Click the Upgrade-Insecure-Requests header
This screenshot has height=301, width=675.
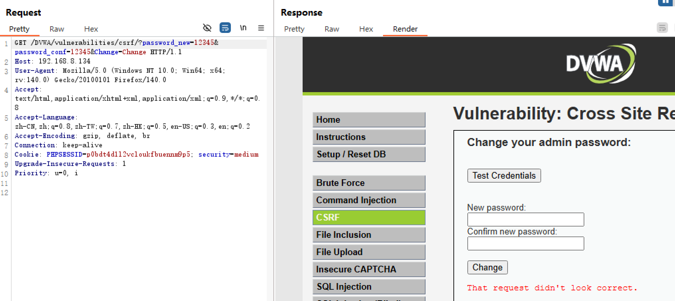pyautogui.click(x=70, y=164)
